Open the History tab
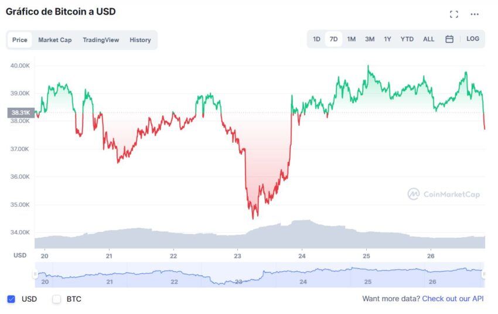 coord(140,40)
